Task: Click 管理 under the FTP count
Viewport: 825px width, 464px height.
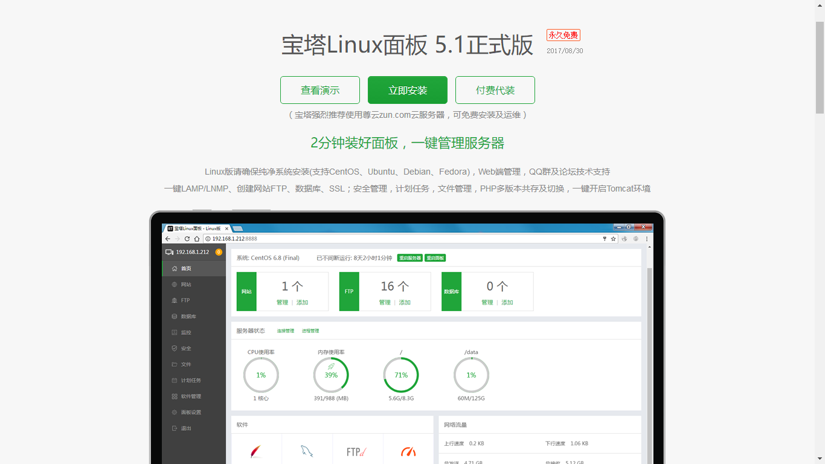Action: point(385,302)
